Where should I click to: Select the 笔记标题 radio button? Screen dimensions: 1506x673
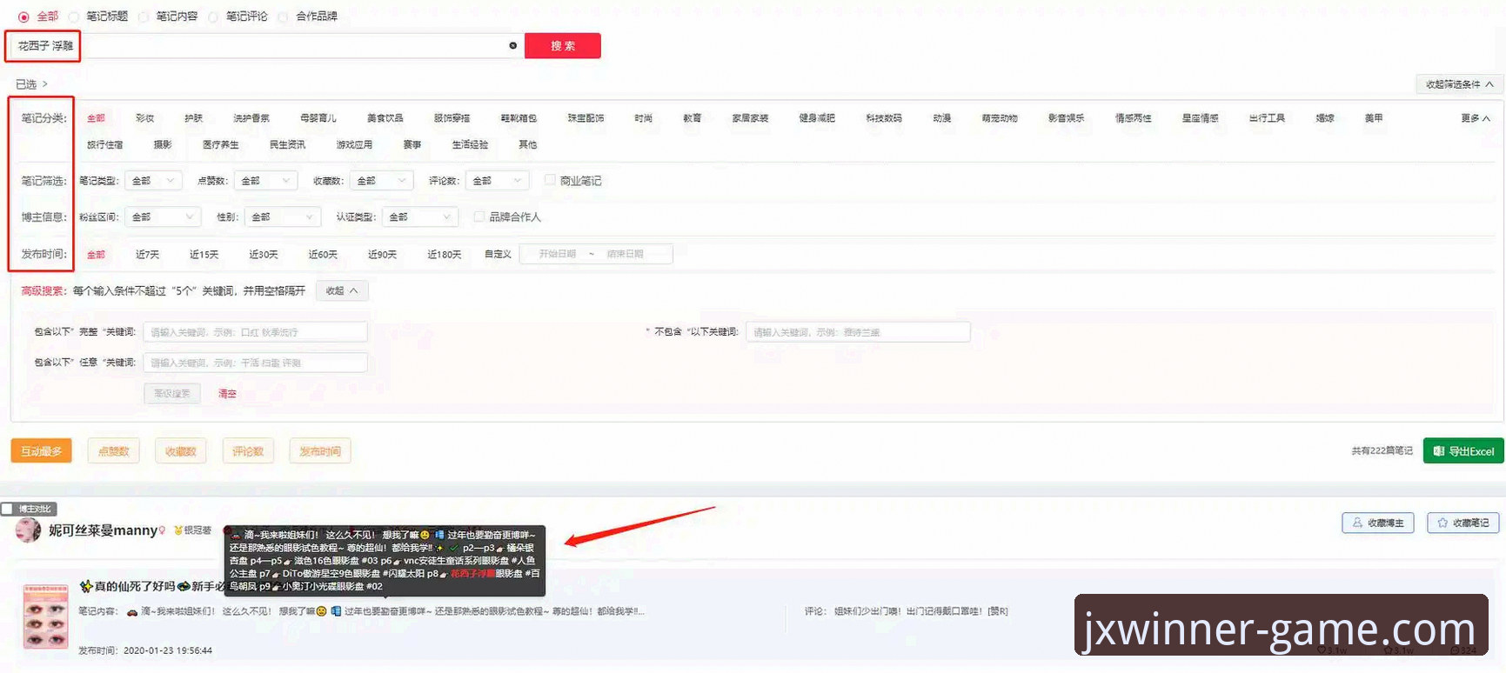coord(74,17)
